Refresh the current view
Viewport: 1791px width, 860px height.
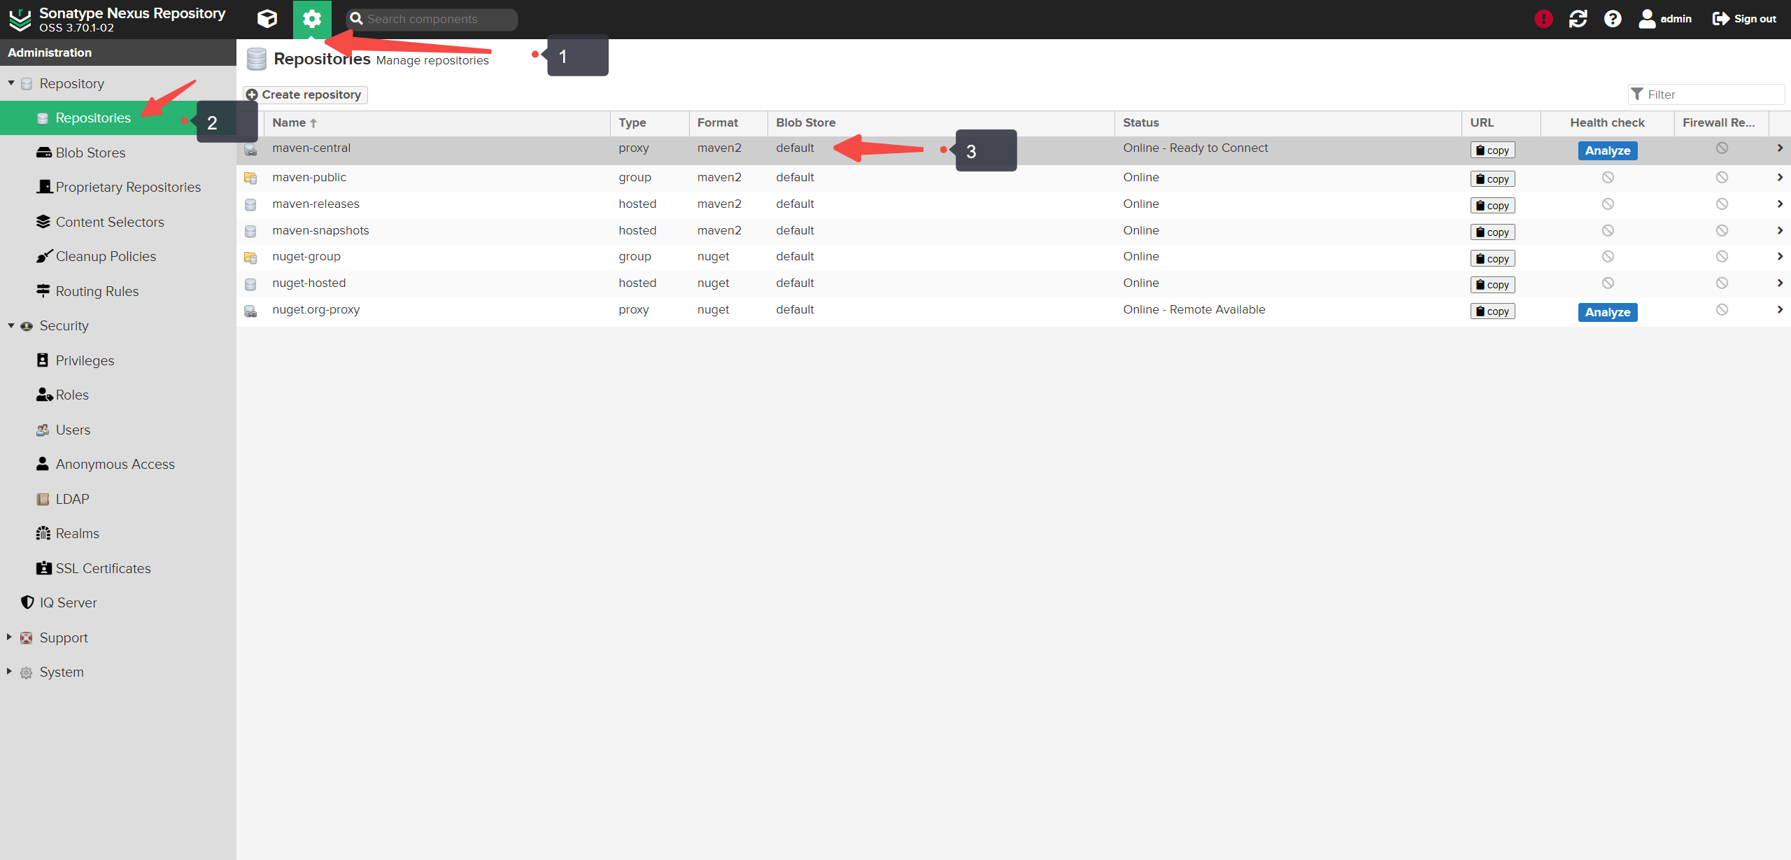tap(1578, 19)
